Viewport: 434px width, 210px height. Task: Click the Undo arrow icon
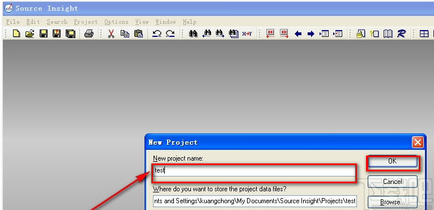[x=157, y=34]
